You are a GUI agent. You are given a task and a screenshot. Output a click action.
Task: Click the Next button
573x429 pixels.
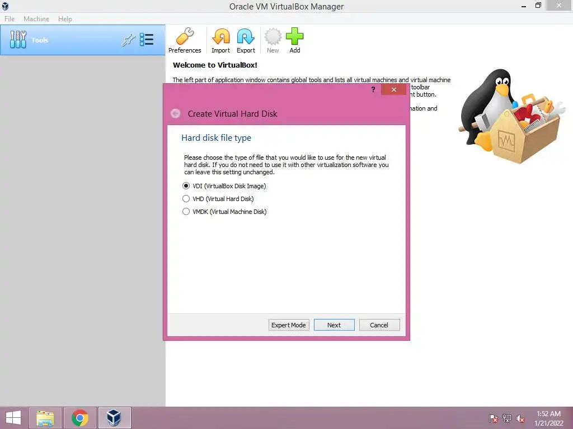point(334,325)
